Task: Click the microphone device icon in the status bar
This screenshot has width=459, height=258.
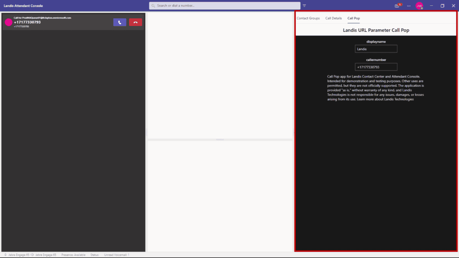Action: (5, 254)
